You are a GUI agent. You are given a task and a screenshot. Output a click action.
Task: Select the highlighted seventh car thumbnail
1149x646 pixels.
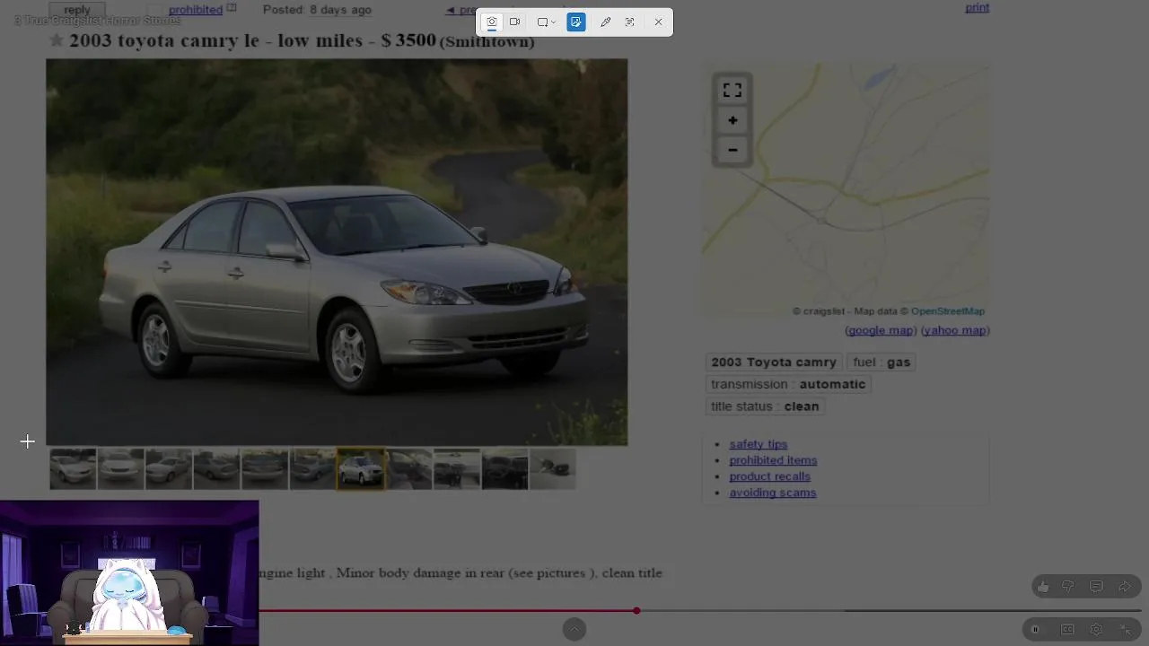(361, 469)
